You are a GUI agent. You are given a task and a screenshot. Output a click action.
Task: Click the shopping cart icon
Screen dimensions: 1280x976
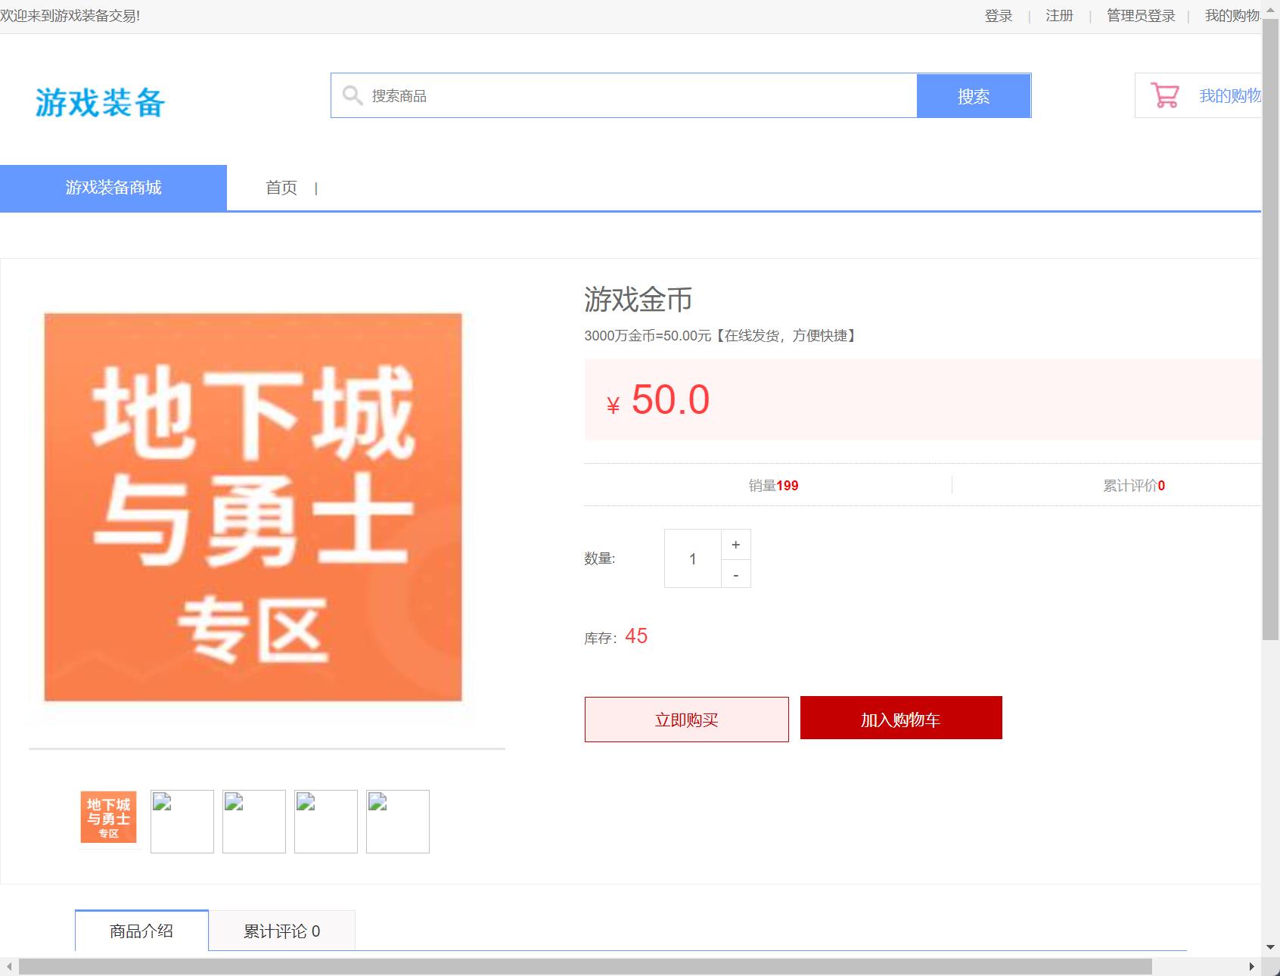pyautogui.click(x=1165, y=95)
